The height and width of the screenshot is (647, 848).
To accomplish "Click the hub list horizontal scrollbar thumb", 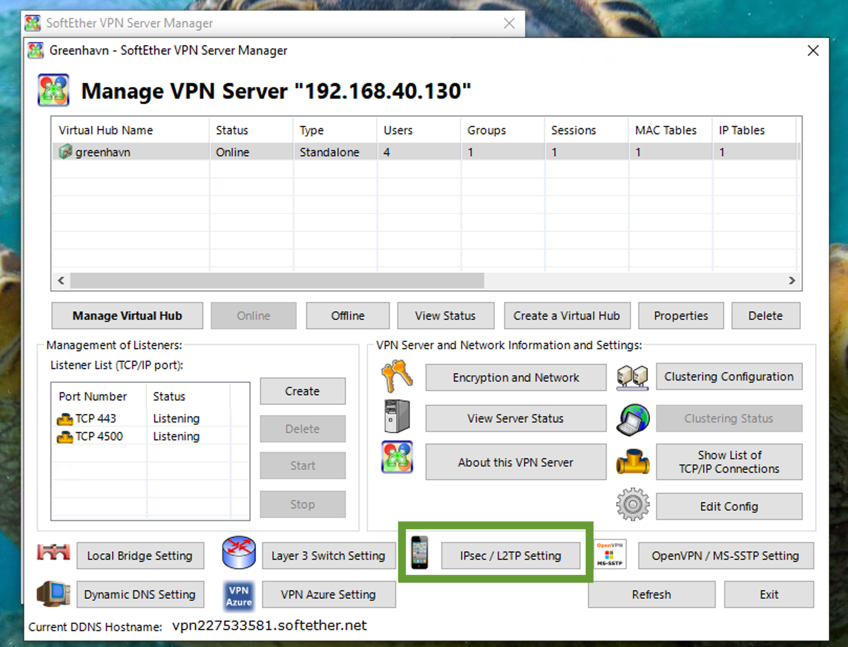I will pos(277,281).
